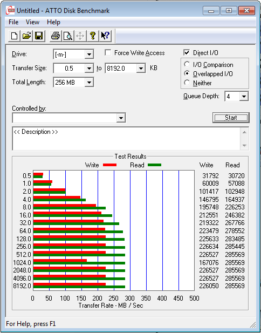The image size is (261, 333).
Task: Choose the Neither radio option
Action: (x=187, y=83)
